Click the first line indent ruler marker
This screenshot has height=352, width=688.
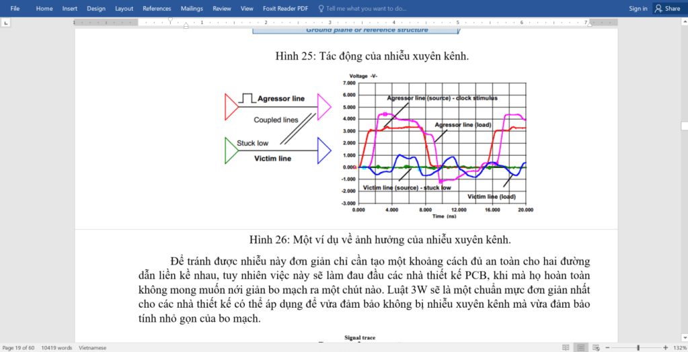169,19
